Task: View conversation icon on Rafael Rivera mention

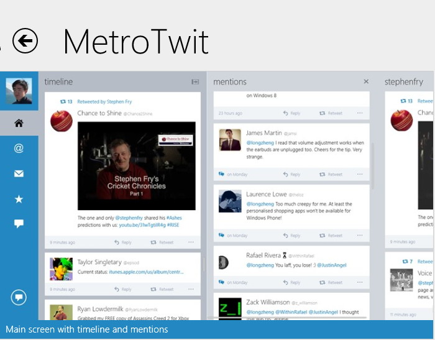Action: (x=221, y=282)
